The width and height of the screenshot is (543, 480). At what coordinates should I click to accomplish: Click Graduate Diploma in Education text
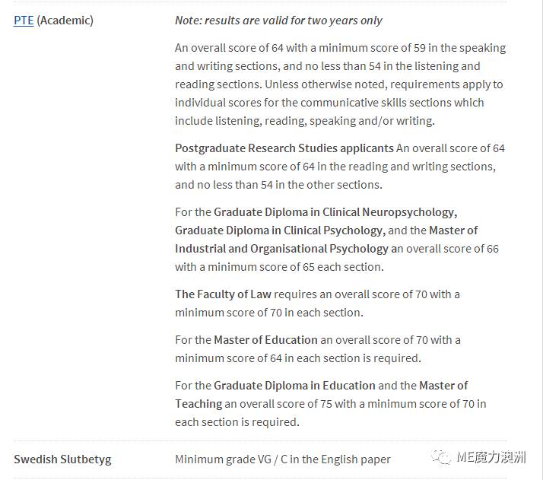click(294, 386)
